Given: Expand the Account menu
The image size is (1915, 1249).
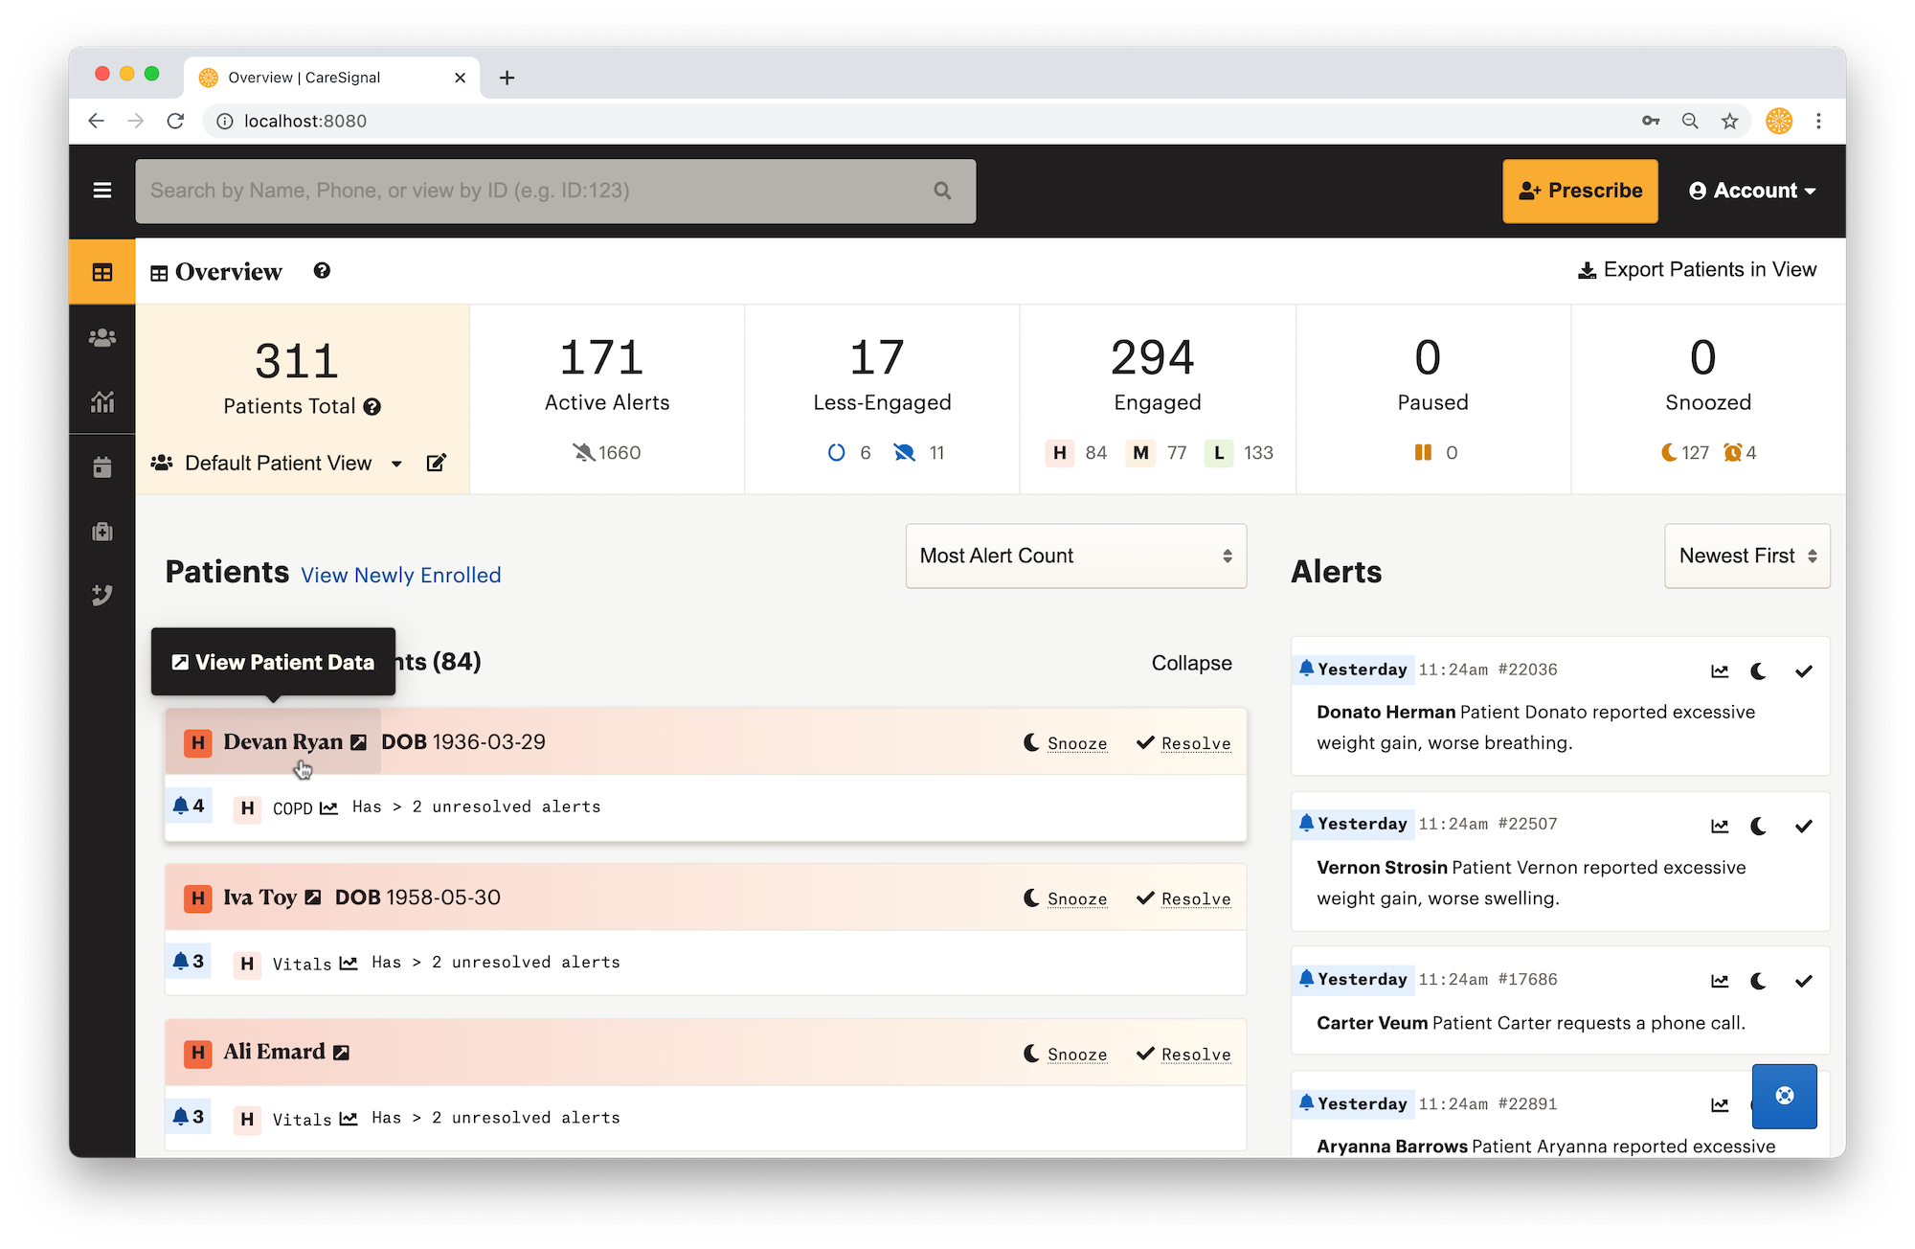Looking at the screenshot, I should [1752, 191].
